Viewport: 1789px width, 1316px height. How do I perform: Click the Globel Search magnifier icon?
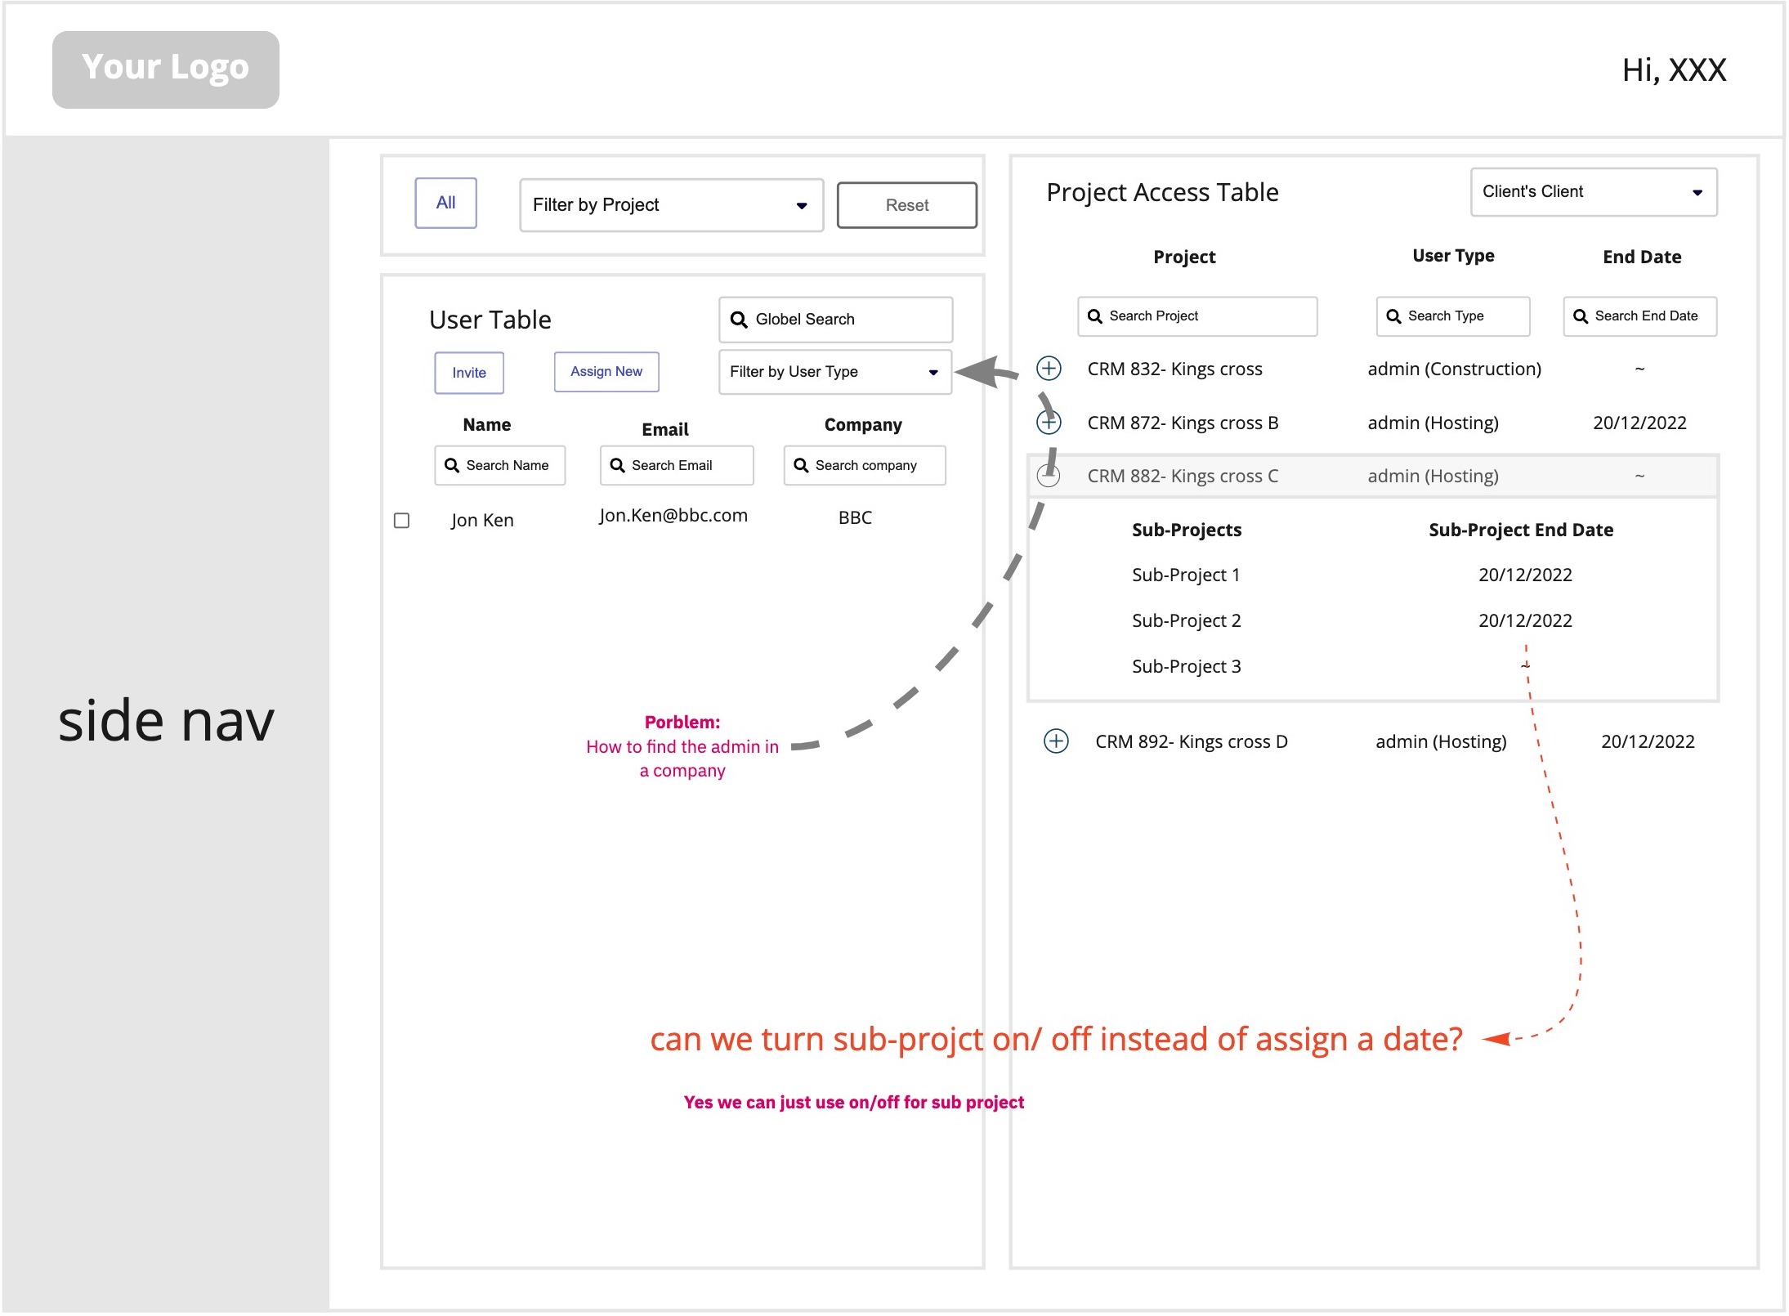point(738,320)
